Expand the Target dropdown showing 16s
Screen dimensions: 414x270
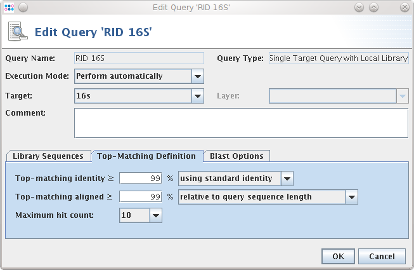198,96
